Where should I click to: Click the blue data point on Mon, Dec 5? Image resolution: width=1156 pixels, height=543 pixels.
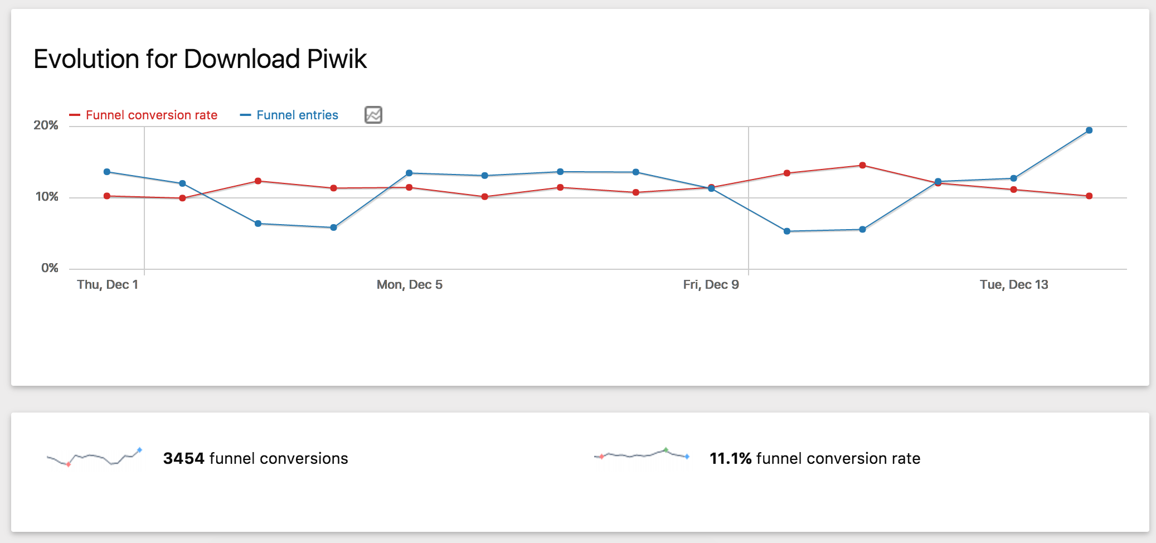(409, 173)
